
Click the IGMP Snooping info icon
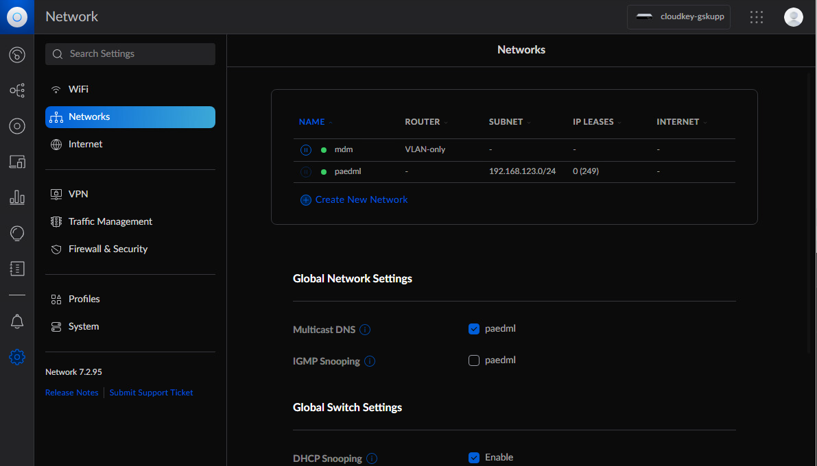pos(370,361)
